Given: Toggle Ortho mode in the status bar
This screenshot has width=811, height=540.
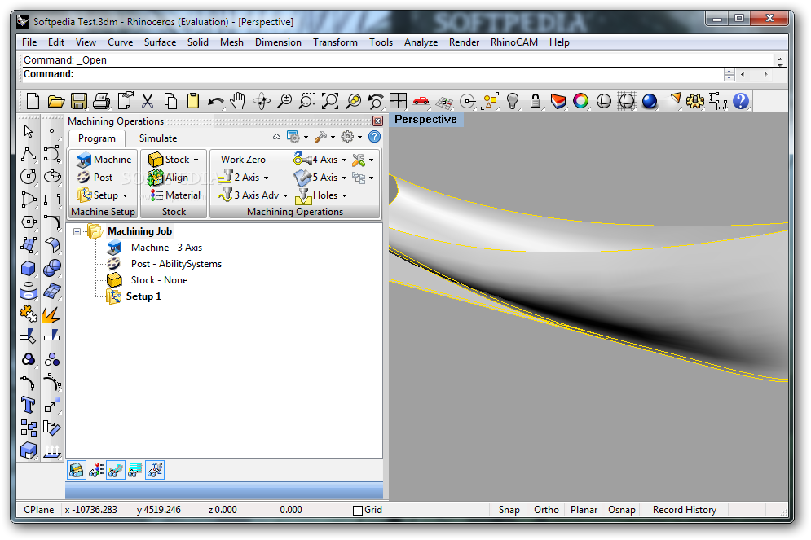Looking at the screenshot, I should [x=546, y=510].
